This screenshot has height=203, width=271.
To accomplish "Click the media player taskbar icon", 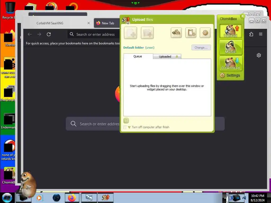I will click(39, 198).
